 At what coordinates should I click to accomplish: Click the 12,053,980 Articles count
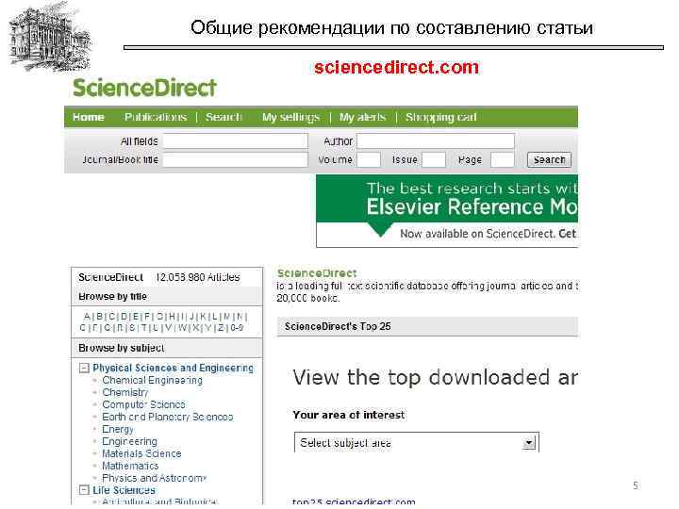197,277
